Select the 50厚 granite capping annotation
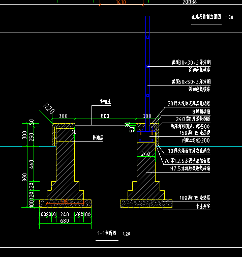The width and height of the screenshot is (242, 257). click(x=189, y=103)
